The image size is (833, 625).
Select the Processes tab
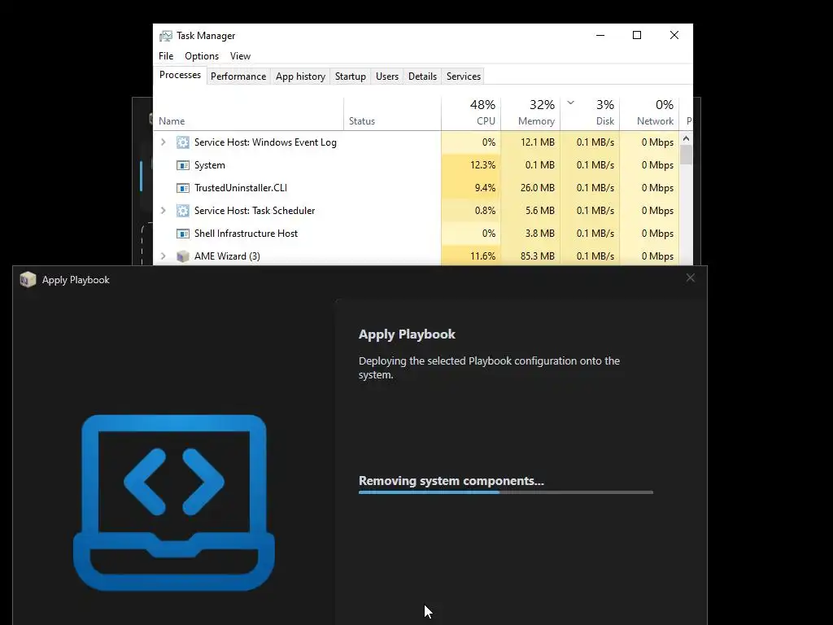[180, 75]
